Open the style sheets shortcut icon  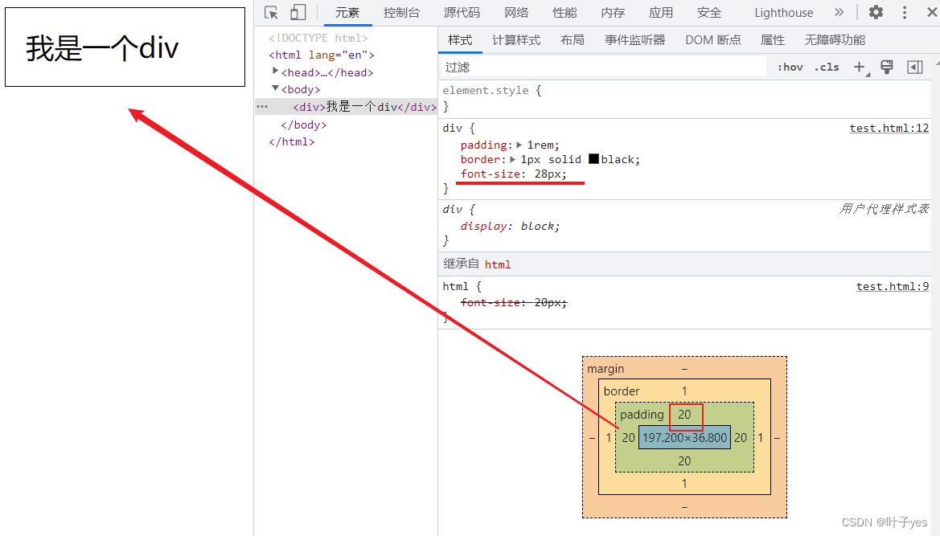click(x=886, y=67)
